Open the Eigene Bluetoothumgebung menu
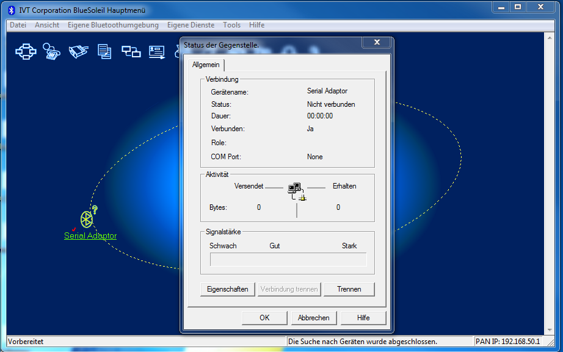The width and height of the screenshot is (563, 352). 113,25
